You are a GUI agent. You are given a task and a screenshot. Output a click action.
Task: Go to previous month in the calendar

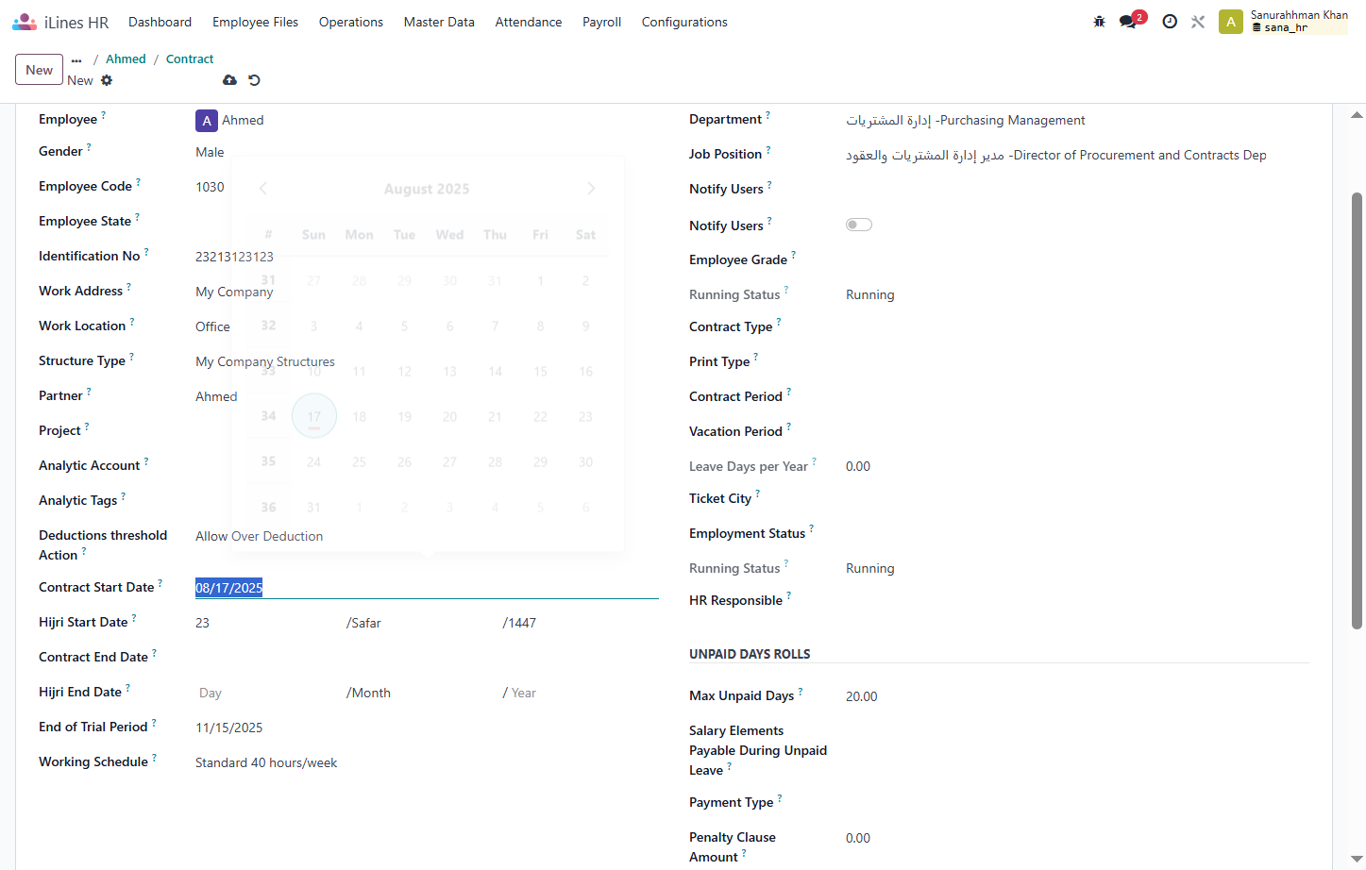[263, 189]
